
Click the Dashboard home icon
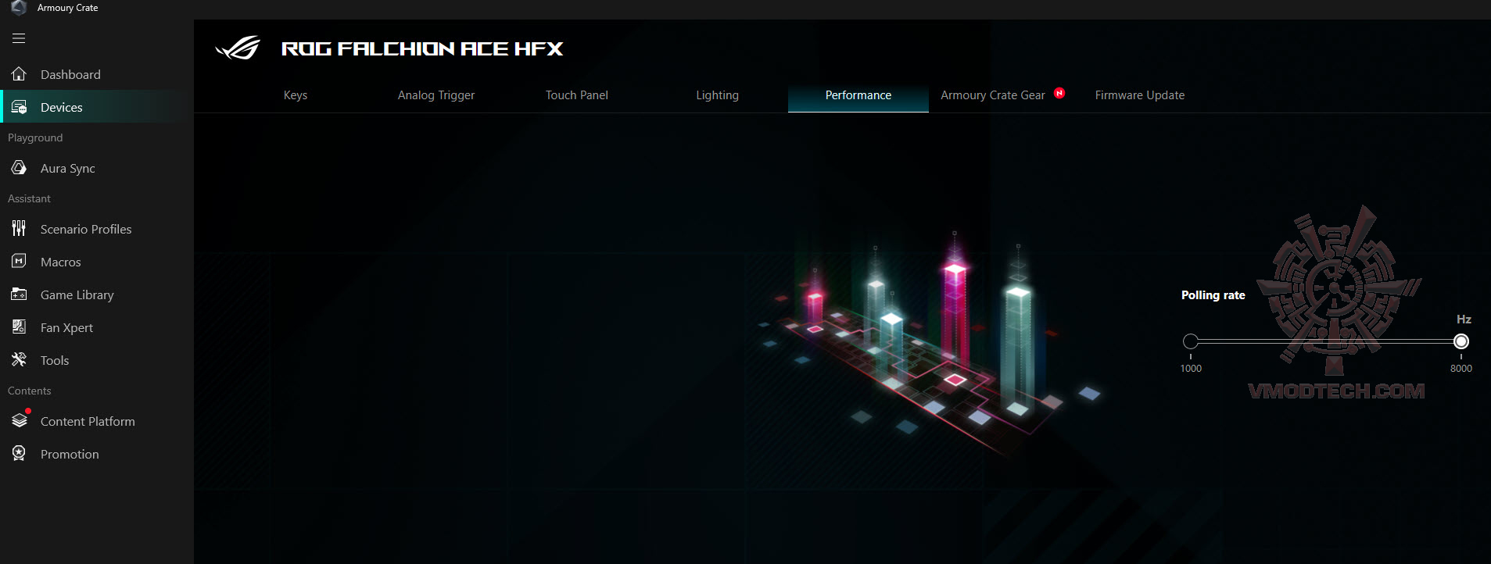(x=20, y=74)
